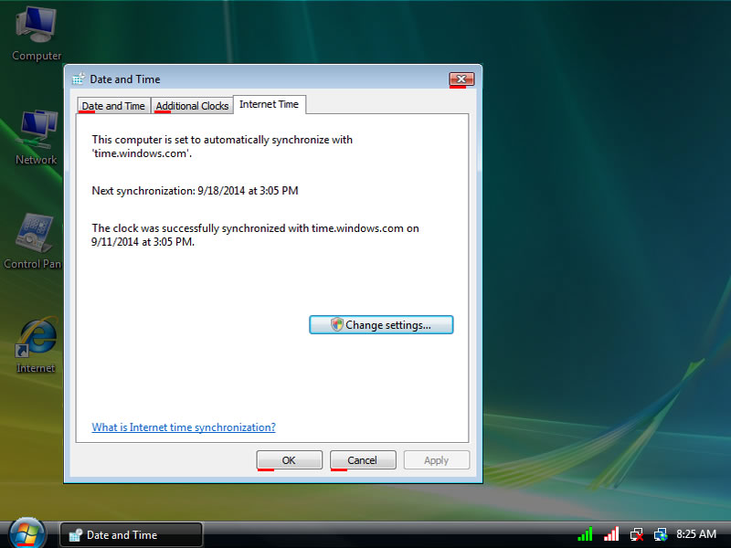Image resolution: width=731 pixels, height=548 pixels.
Task: Click the 8:25 AM taskbar clock
Action: (x=695, y=534)
